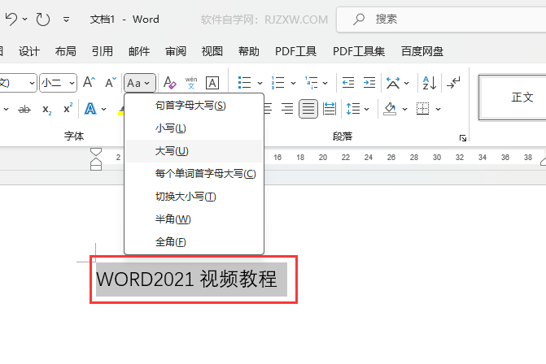Screen dimensions: 546x364
Task: Click the Increase Font Size icon
Action: coord(90,83)
